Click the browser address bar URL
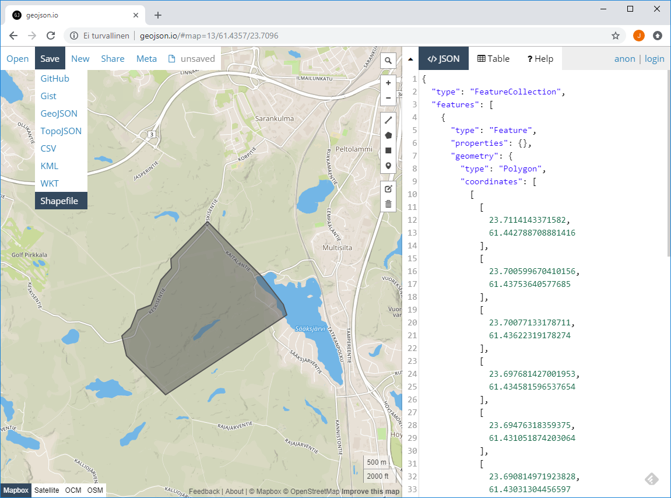 click(x=209, y=36)
